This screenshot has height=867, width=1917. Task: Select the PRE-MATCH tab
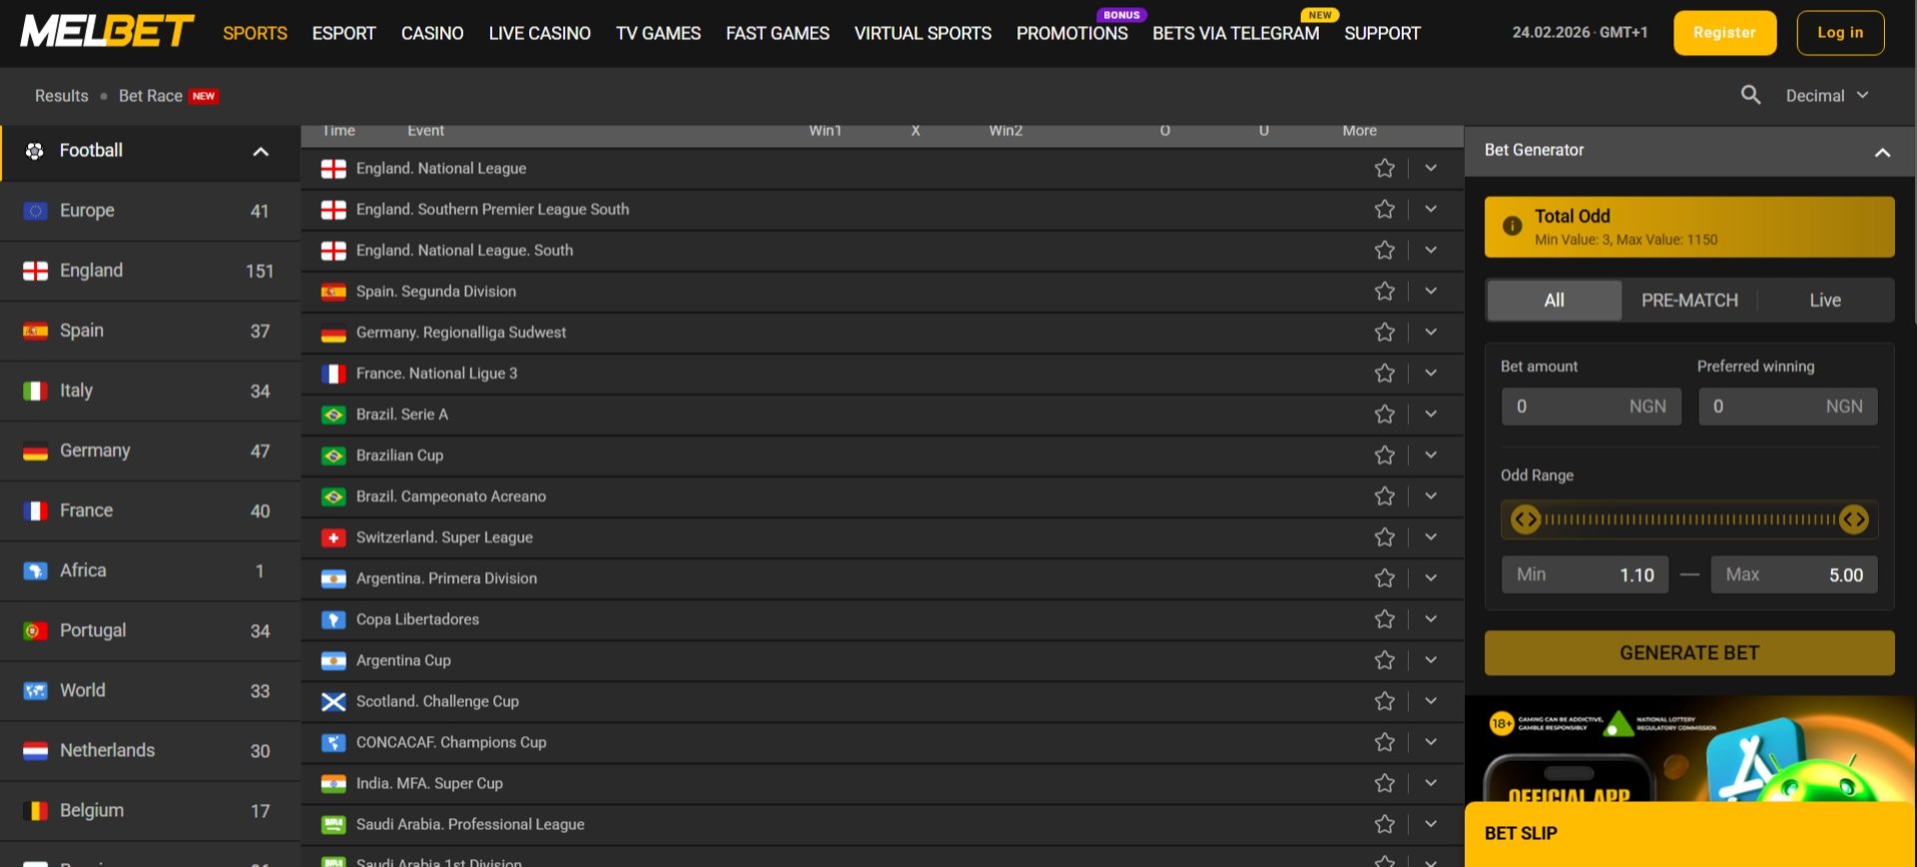coord(1689,300)
